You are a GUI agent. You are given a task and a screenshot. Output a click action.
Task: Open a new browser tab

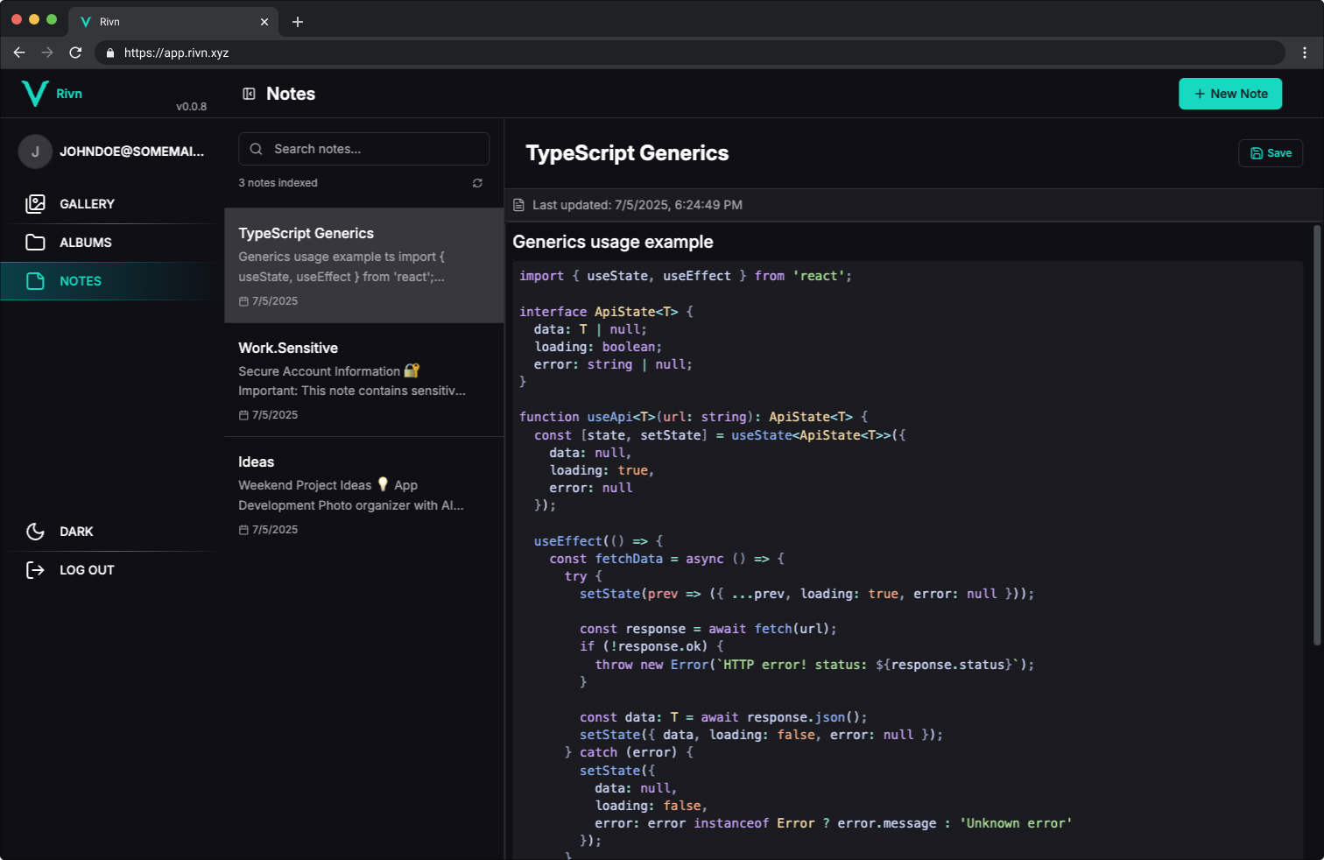pos(298,22)
